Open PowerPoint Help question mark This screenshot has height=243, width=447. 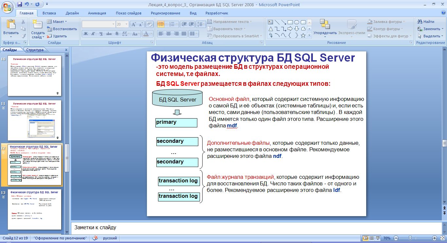coord(443,13)
